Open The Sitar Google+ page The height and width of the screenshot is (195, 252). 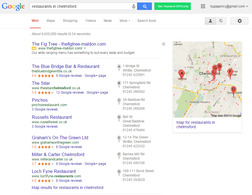click(97, 93)
